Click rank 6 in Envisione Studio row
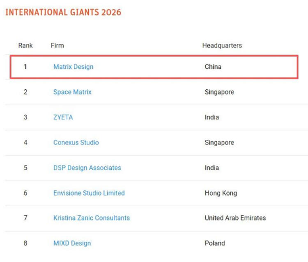The height and width of the screenshot is (262, 308). pyautogui.click(x=25, y=193)
